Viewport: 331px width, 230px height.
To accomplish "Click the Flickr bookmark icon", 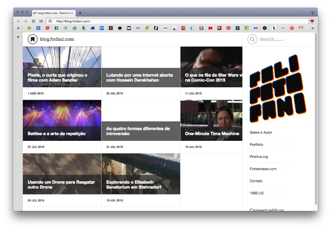I will click(x=256, y=28).
